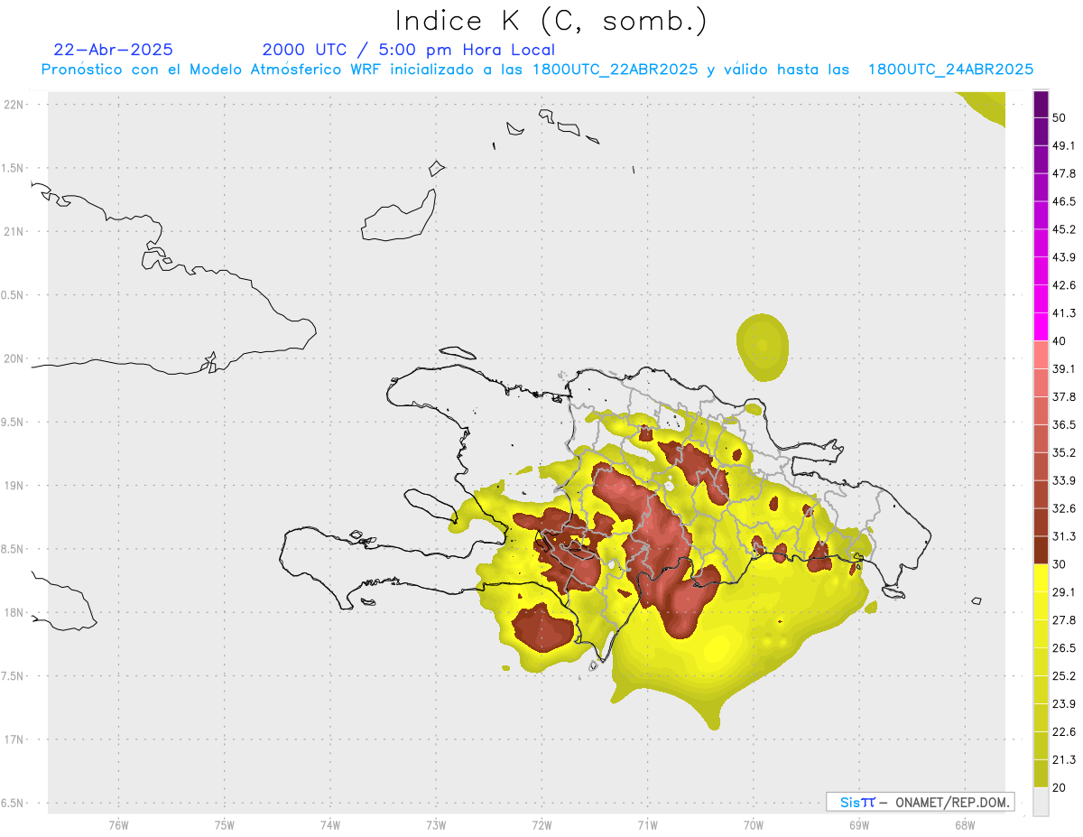The width and height of the screenshot is (1083, 837).
Task: Click the colorbar value '46.5'
Action: point(1064,201)
